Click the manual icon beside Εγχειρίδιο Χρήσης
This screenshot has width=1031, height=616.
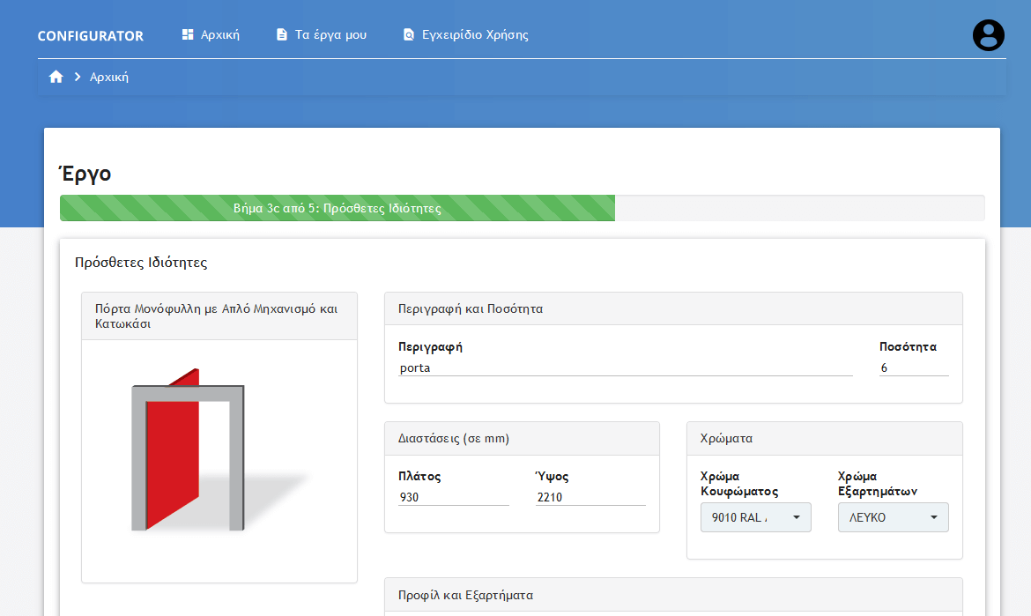pyautogui.click(x=408, y=35)
